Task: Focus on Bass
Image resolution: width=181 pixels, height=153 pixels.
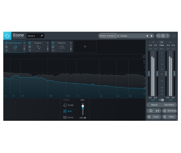Action: click(68, 111)
